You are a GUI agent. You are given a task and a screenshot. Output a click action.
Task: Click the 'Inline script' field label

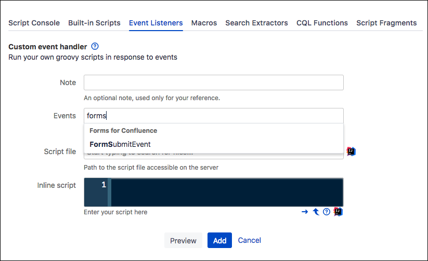click(57, 185)
